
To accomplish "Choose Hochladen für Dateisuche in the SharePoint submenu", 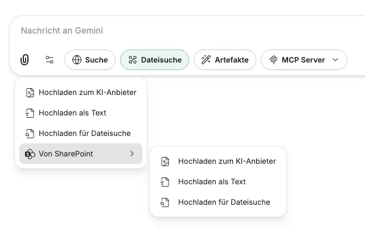I will tap(224, 202).
